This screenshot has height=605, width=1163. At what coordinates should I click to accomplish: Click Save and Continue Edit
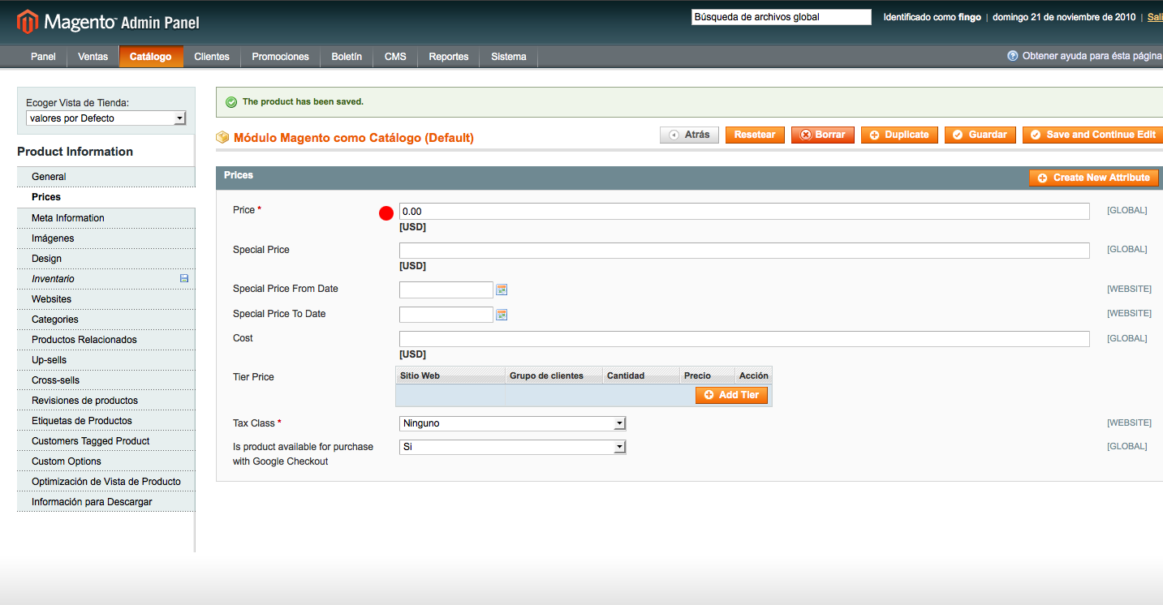point(1092,135)
